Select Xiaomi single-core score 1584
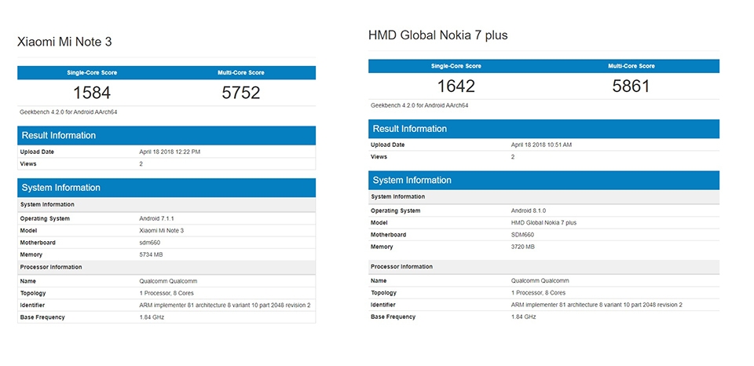Viewport: 754px width, 366px height. [92, 93]
